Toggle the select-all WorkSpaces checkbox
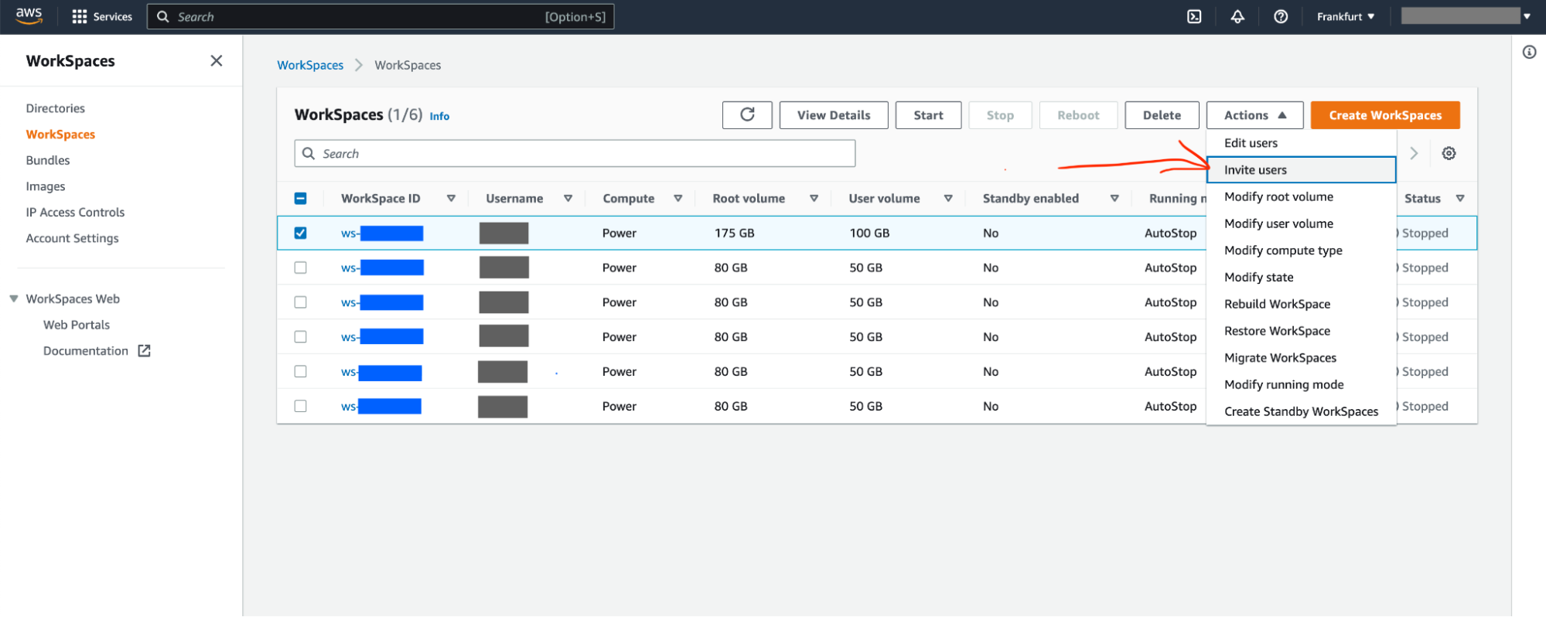The image size is (1546, 617). pos(301,199)
